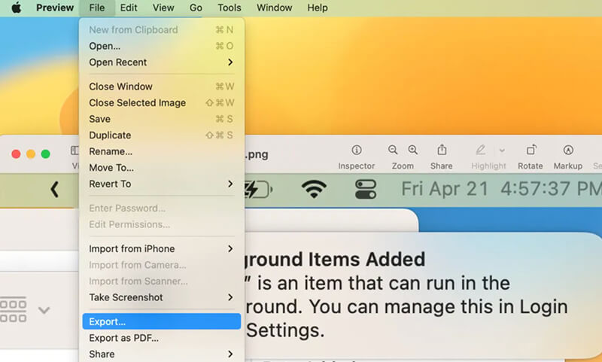Viewport: 602px width, 362px height.
Task: Click the Highlight pen icon
Action: coord(480,150)
